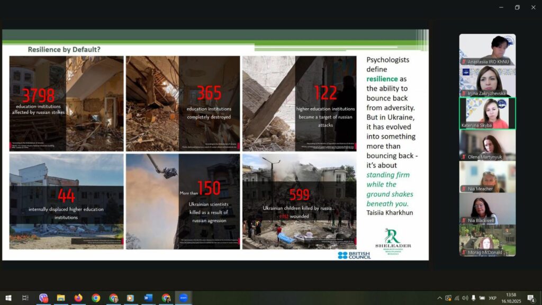Select Morag McDonald's video thumbnail
542x305 pixels.
(x=487, y=240)
